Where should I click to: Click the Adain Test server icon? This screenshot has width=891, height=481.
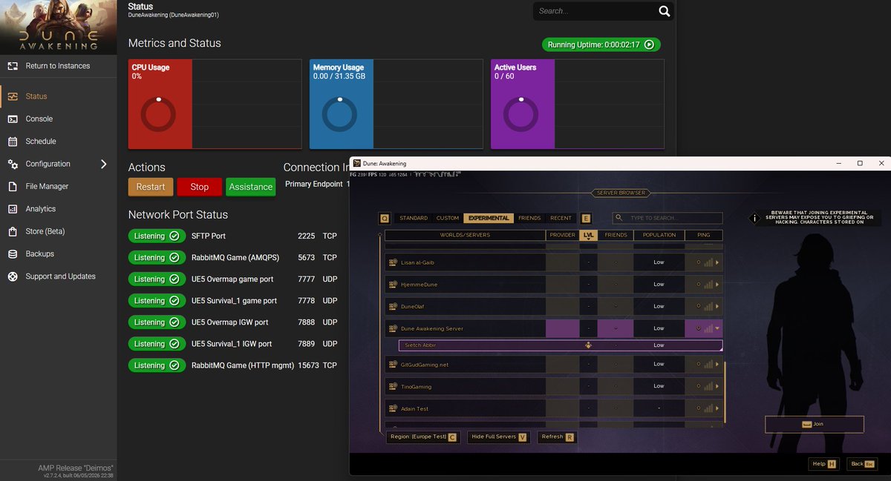point(393,408)
